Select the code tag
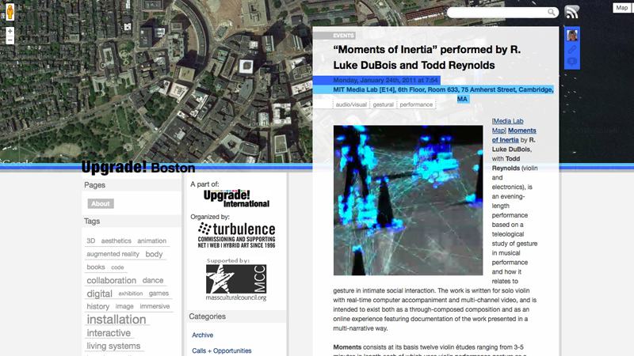 click(x=117, y=267)
